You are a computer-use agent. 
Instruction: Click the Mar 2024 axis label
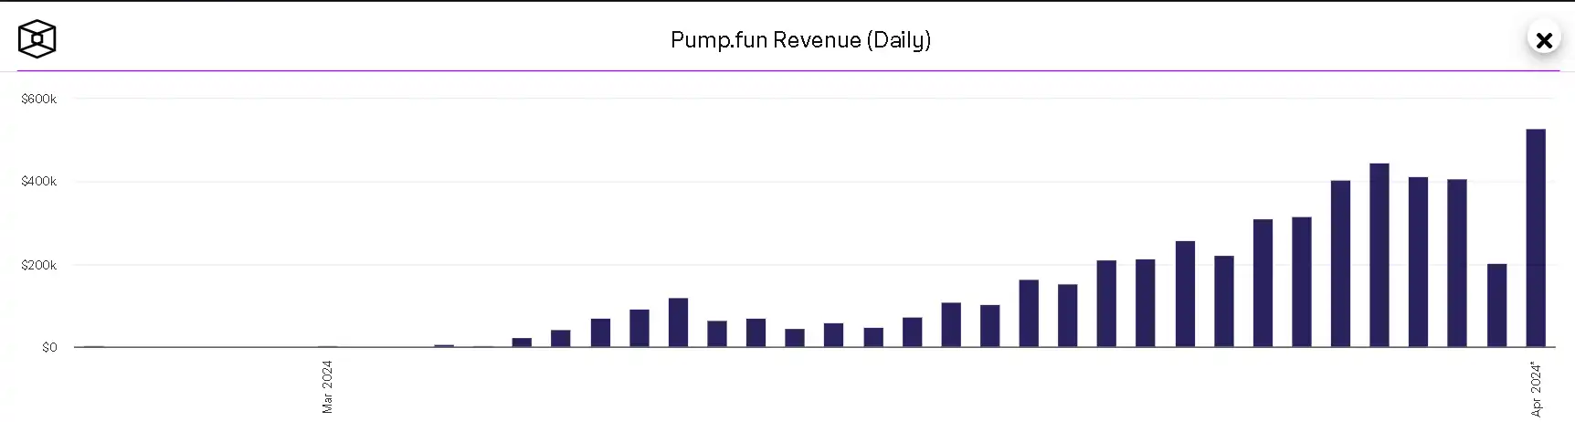327,386
